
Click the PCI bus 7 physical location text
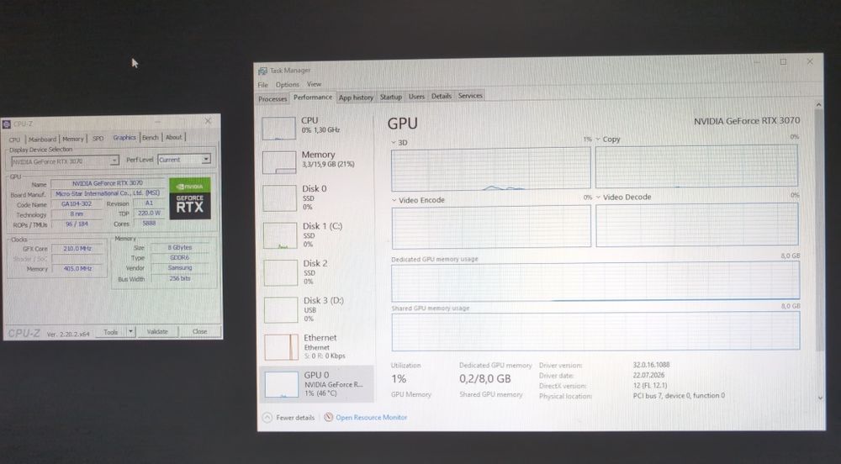[x=679, y=395]
